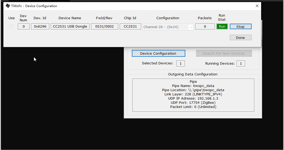Click the Dev Num column header
The width and height of the screenshot is (284, 150).
(23, 18)
